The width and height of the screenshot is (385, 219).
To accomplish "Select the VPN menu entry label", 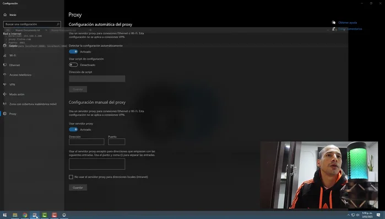I will [12, 84].
